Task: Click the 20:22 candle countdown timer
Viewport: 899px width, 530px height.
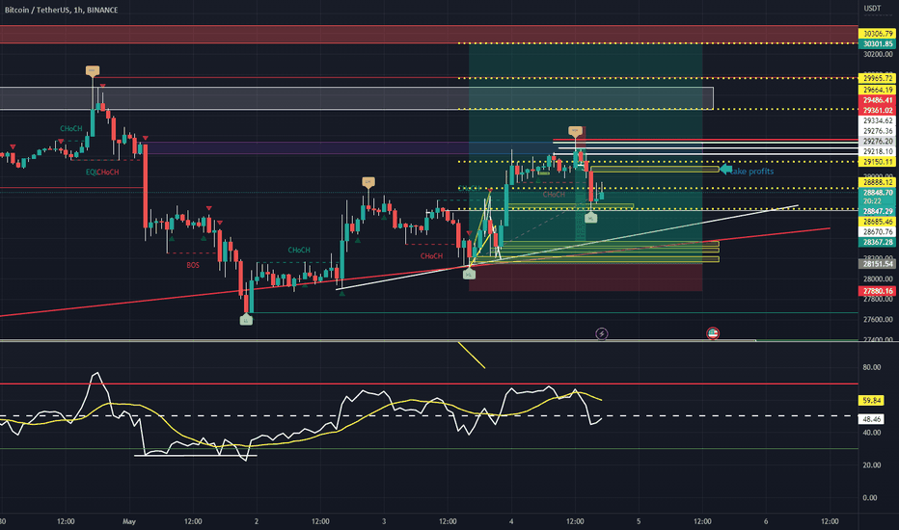Action: pyautogui.click(x=873, y=201)
